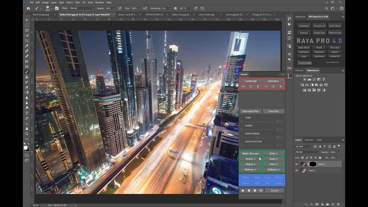Add a Hue/Saturation adjustment

pyautogui.click(x=302, y=85)
